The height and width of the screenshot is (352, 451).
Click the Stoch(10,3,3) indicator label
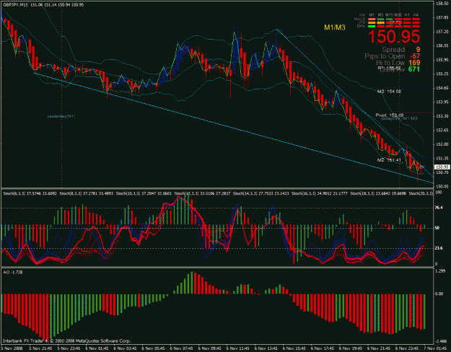(144, 193)
